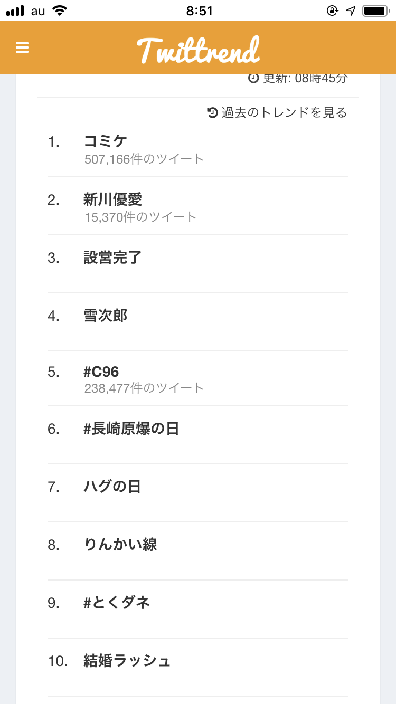Tap the clock icon beside update time
396x704 pixels.
253,78
